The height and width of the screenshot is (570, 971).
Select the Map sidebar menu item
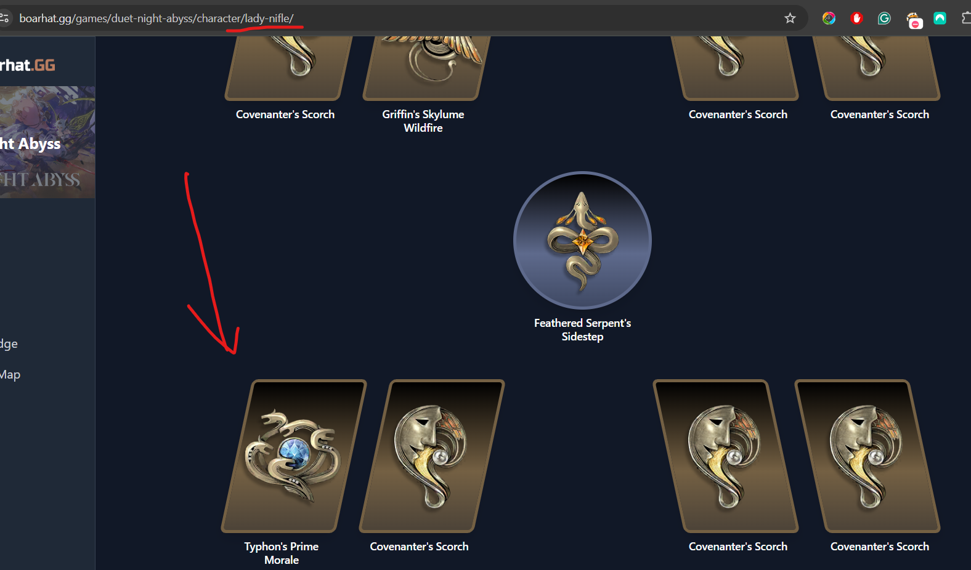[x=10, y=374]
